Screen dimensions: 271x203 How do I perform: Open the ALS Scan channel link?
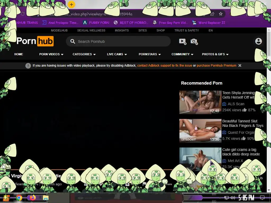tap(236, 104)
